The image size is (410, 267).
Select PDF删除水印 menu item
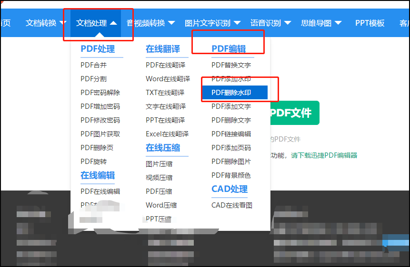(x=231, y=93)
